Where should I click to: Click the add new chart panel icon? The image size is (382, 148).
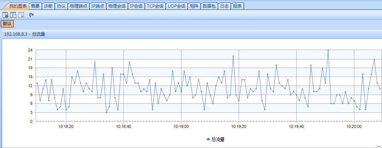click(5, 15)
